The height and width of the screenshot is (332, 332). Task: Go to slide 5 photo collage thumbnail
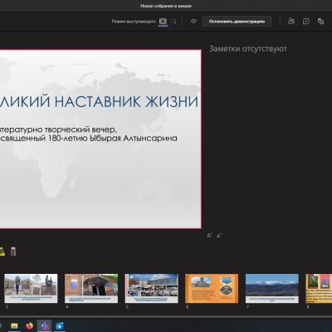coord(152,289)
